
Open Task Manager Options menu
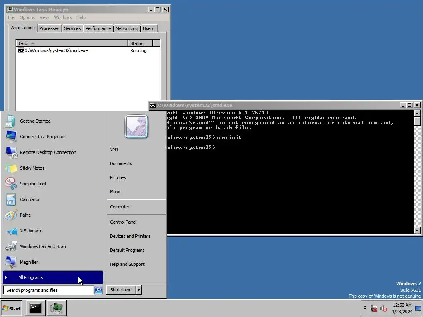pyautogui.click(x=27, y=17)
